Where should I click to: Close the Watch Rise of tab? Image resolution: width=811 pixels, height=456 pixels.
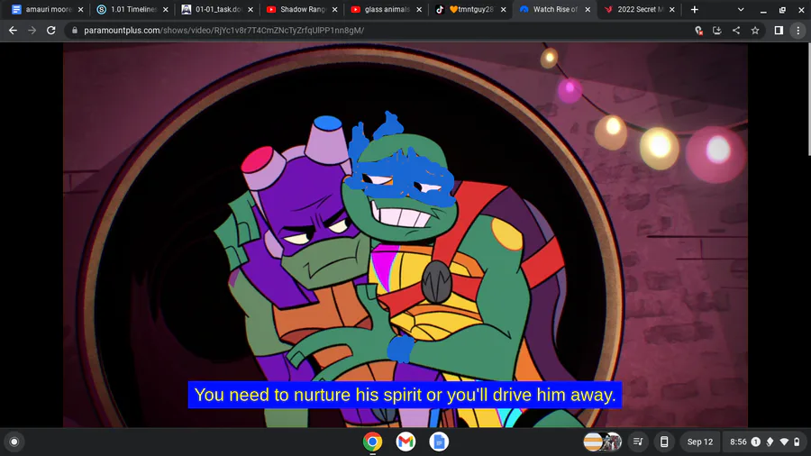[588, 9]
